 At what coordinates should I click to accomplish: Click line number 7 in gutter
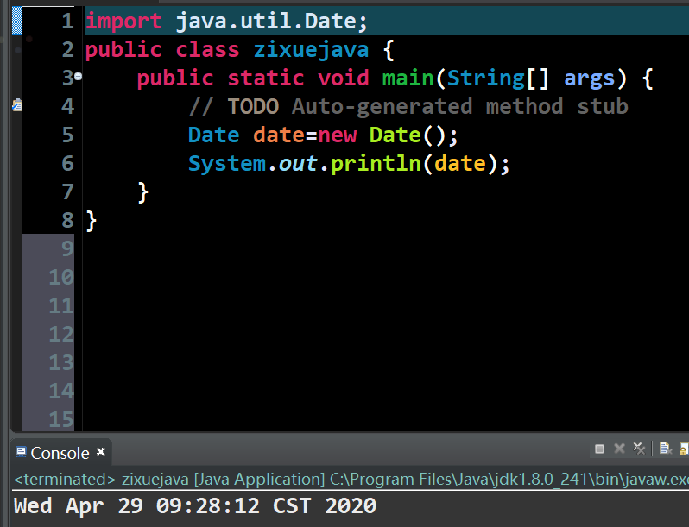67,191
